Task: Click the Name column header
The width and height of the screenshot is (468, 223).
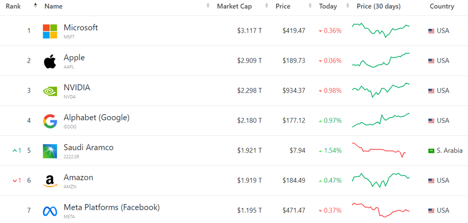Action: tap(53, 6)
